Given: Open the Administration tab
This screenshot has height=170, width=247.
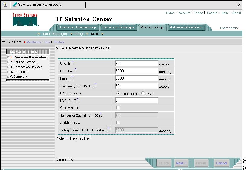Looking at the screenshot, I should pos(186,27).
